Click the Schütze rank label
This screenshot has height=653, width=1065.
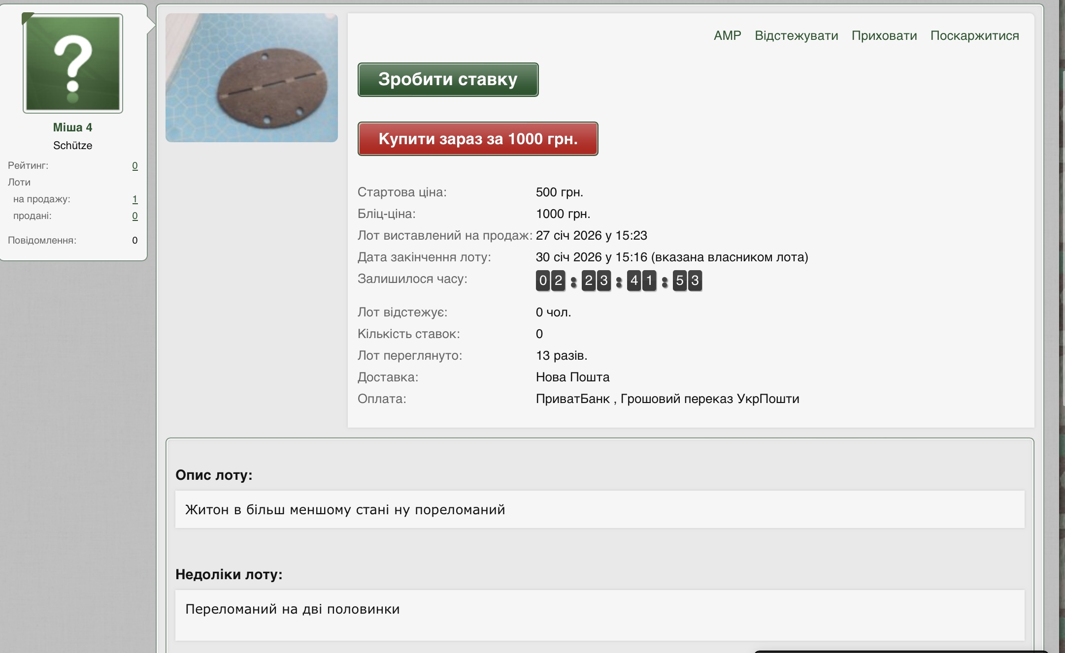(x=72, y=146)
